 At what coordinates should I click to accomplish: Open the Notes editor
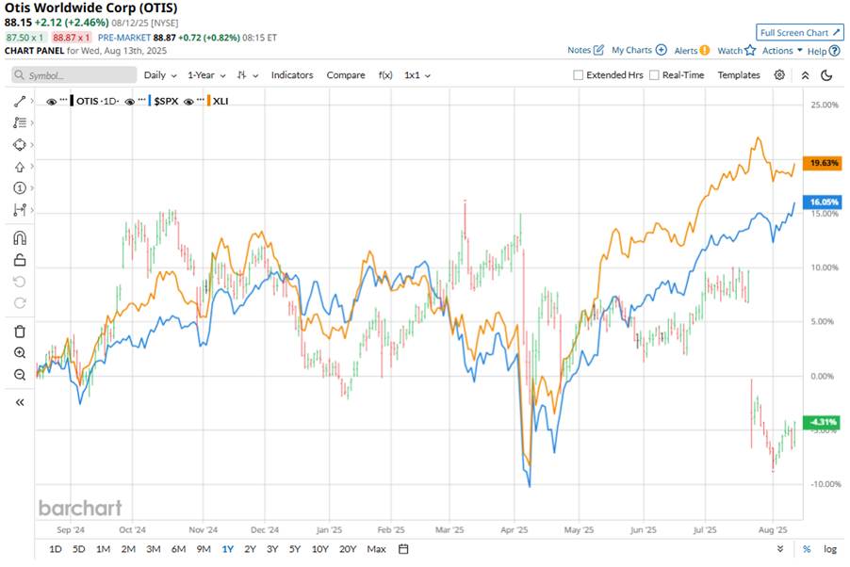tap(585, 50)
